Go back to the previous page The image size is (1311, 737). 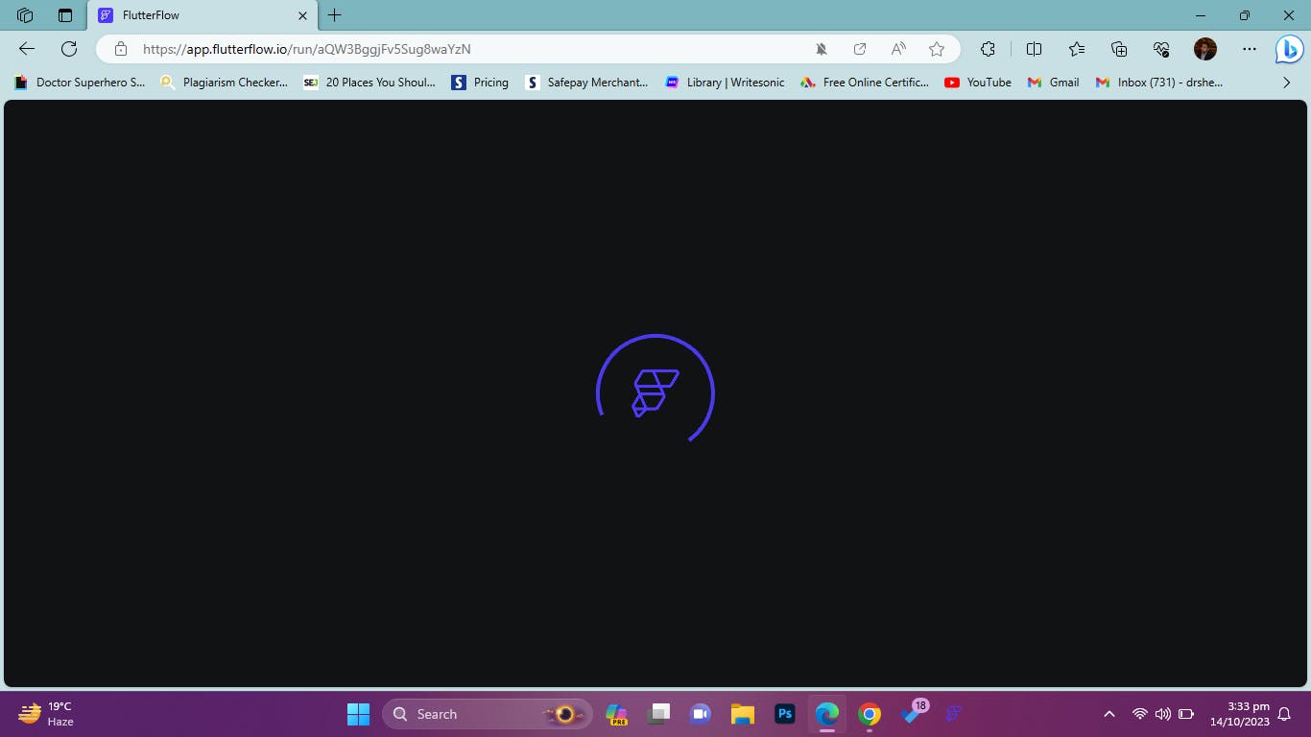point(27,49)
